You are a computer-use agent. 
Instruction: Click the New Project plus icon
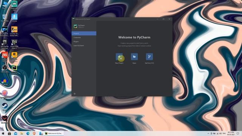pos(119,57)
